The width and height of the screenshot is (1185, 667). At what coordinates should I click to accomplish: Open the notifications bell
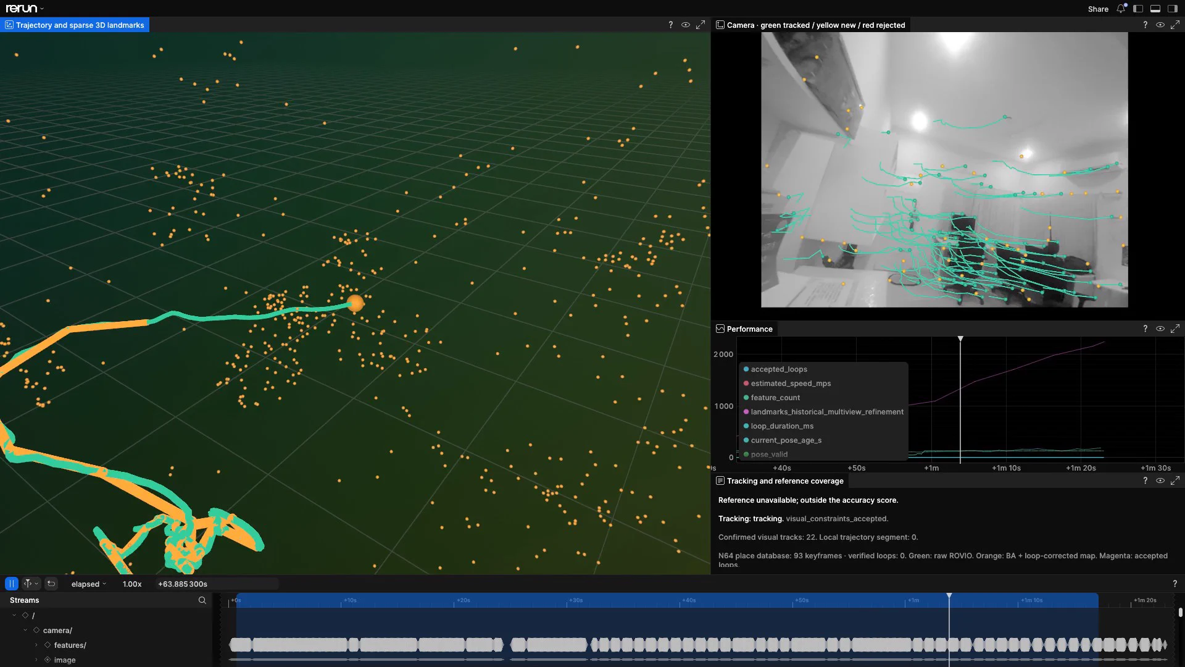pyautogui.click(x=1121, y=9)
